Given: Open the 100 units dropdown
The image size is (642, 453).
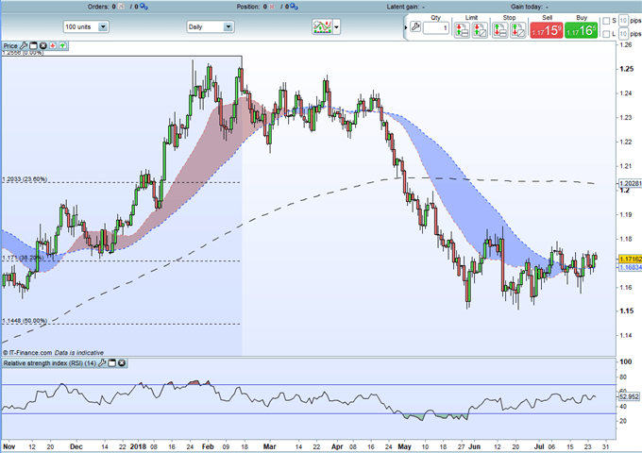Looking at the screenshot, I should point(86,27).
